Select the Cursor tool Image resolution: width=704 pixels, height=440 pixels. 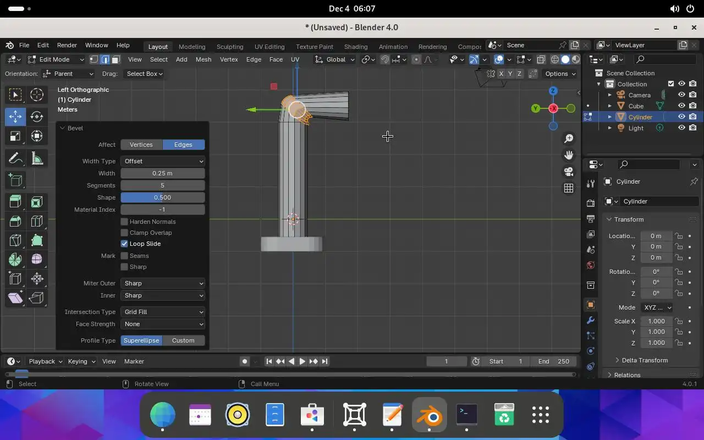37,95
